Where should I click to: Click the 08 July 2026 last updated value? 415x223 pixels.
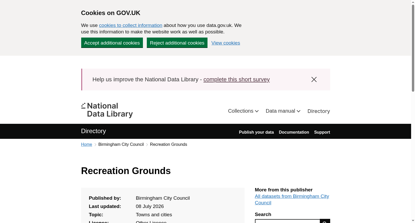tap(150, 206)
